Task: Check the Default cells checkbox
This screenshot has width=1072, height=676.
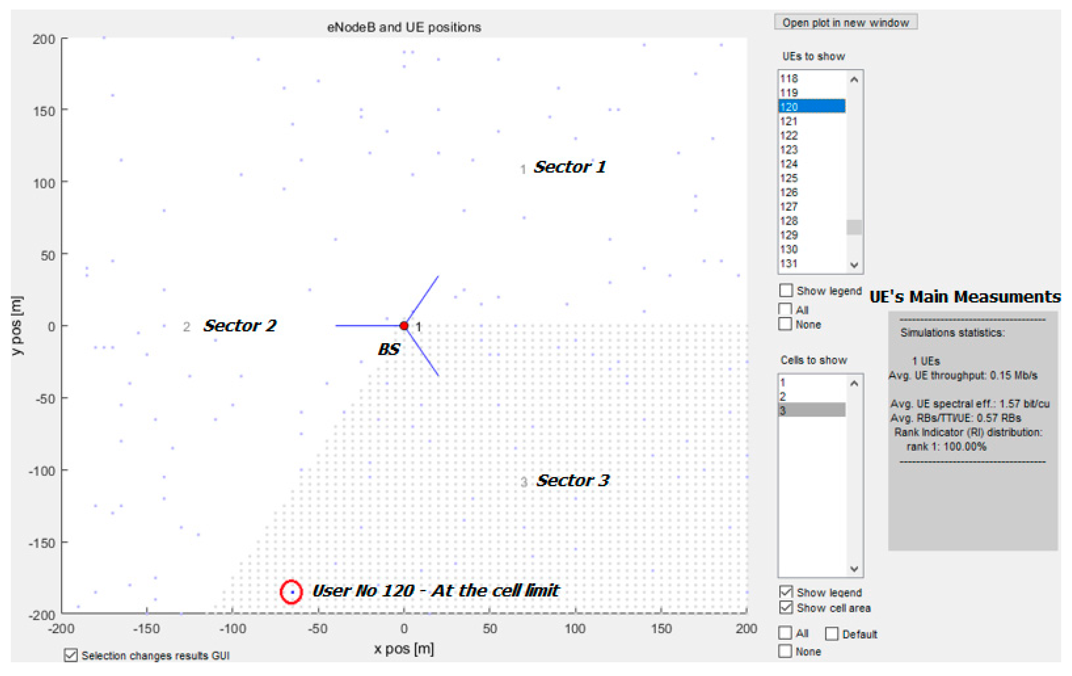Action: coord(831,634)
